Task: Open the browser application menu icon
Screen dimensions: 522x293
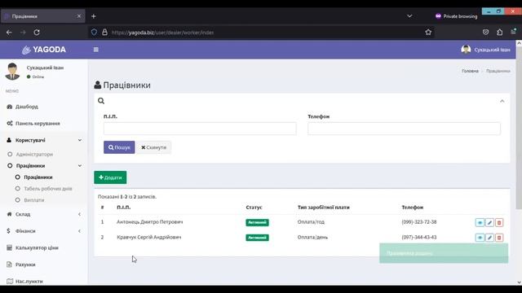Action: 514,32
